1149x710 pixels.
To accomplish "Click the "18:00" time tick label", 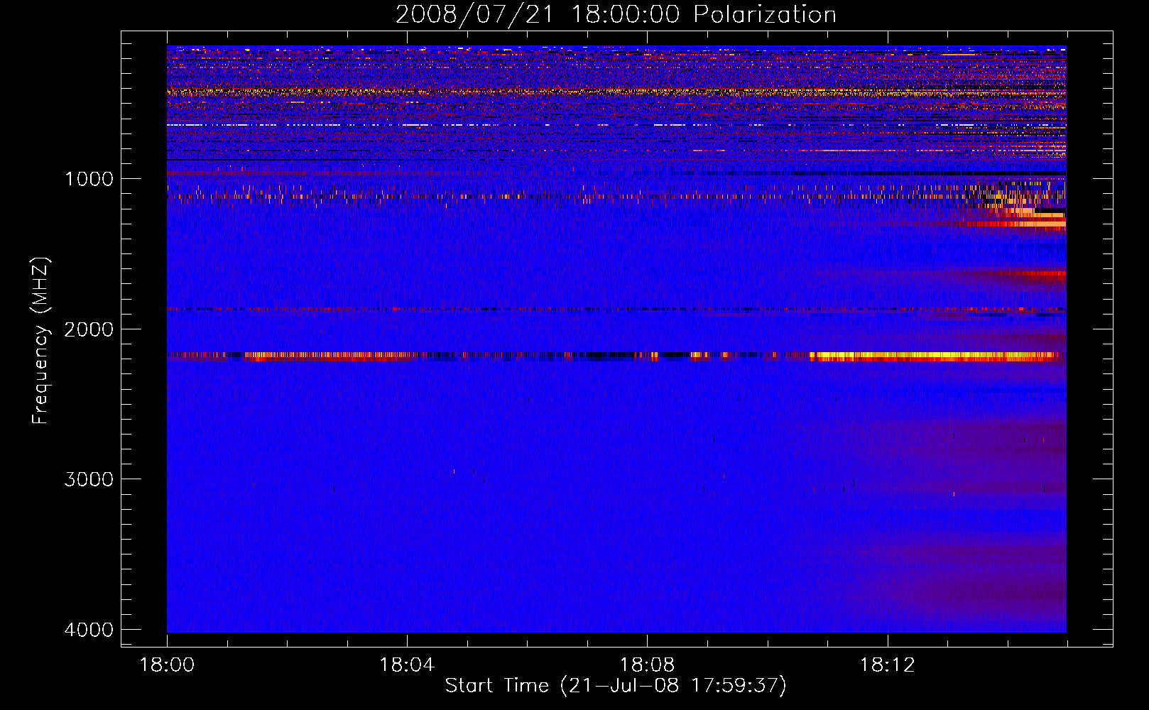I will (x=167, y=665).
